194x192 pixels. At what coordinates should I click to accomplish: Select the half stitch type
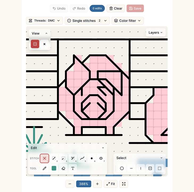pyautogui.click(x=54, y=158)
